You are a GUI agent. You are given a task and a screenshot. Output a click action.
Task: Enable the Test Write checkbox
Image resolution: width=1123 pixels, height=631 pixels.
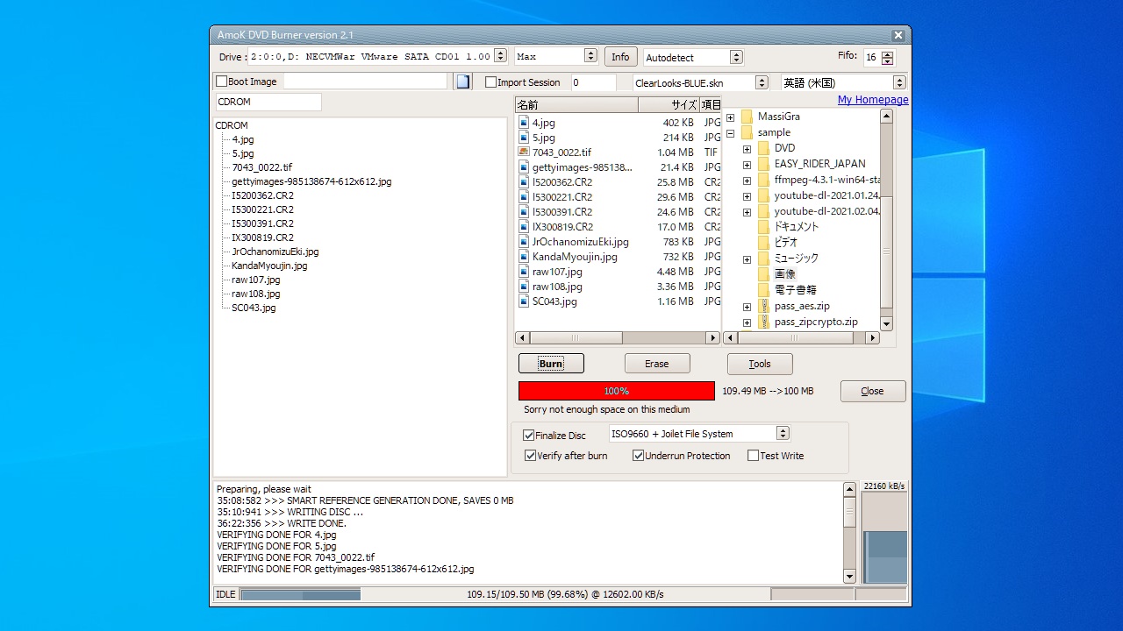753,456
